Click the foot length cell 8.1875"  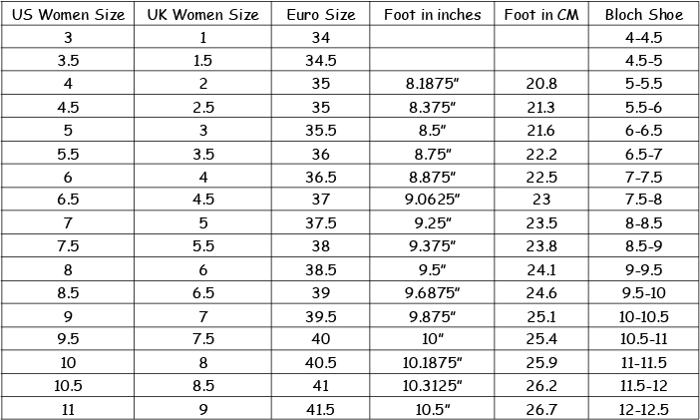(x=432, y=83)
